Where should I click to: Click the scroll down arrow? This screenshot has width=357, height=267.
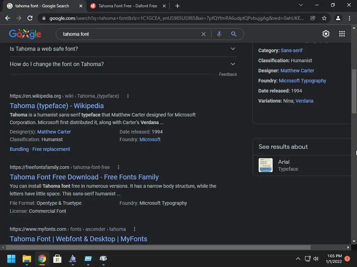coord(354,241)
